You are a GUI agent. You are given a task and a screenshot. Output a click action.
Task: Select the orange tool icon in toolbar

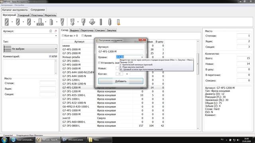click(x=119, y=22)
